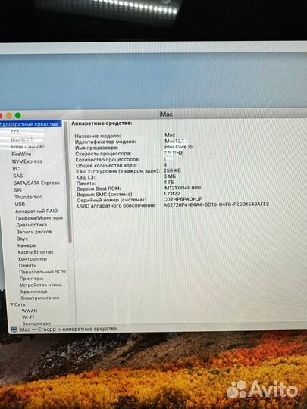
Task: Click the Скорость процессора label
Action: (103, 153)
